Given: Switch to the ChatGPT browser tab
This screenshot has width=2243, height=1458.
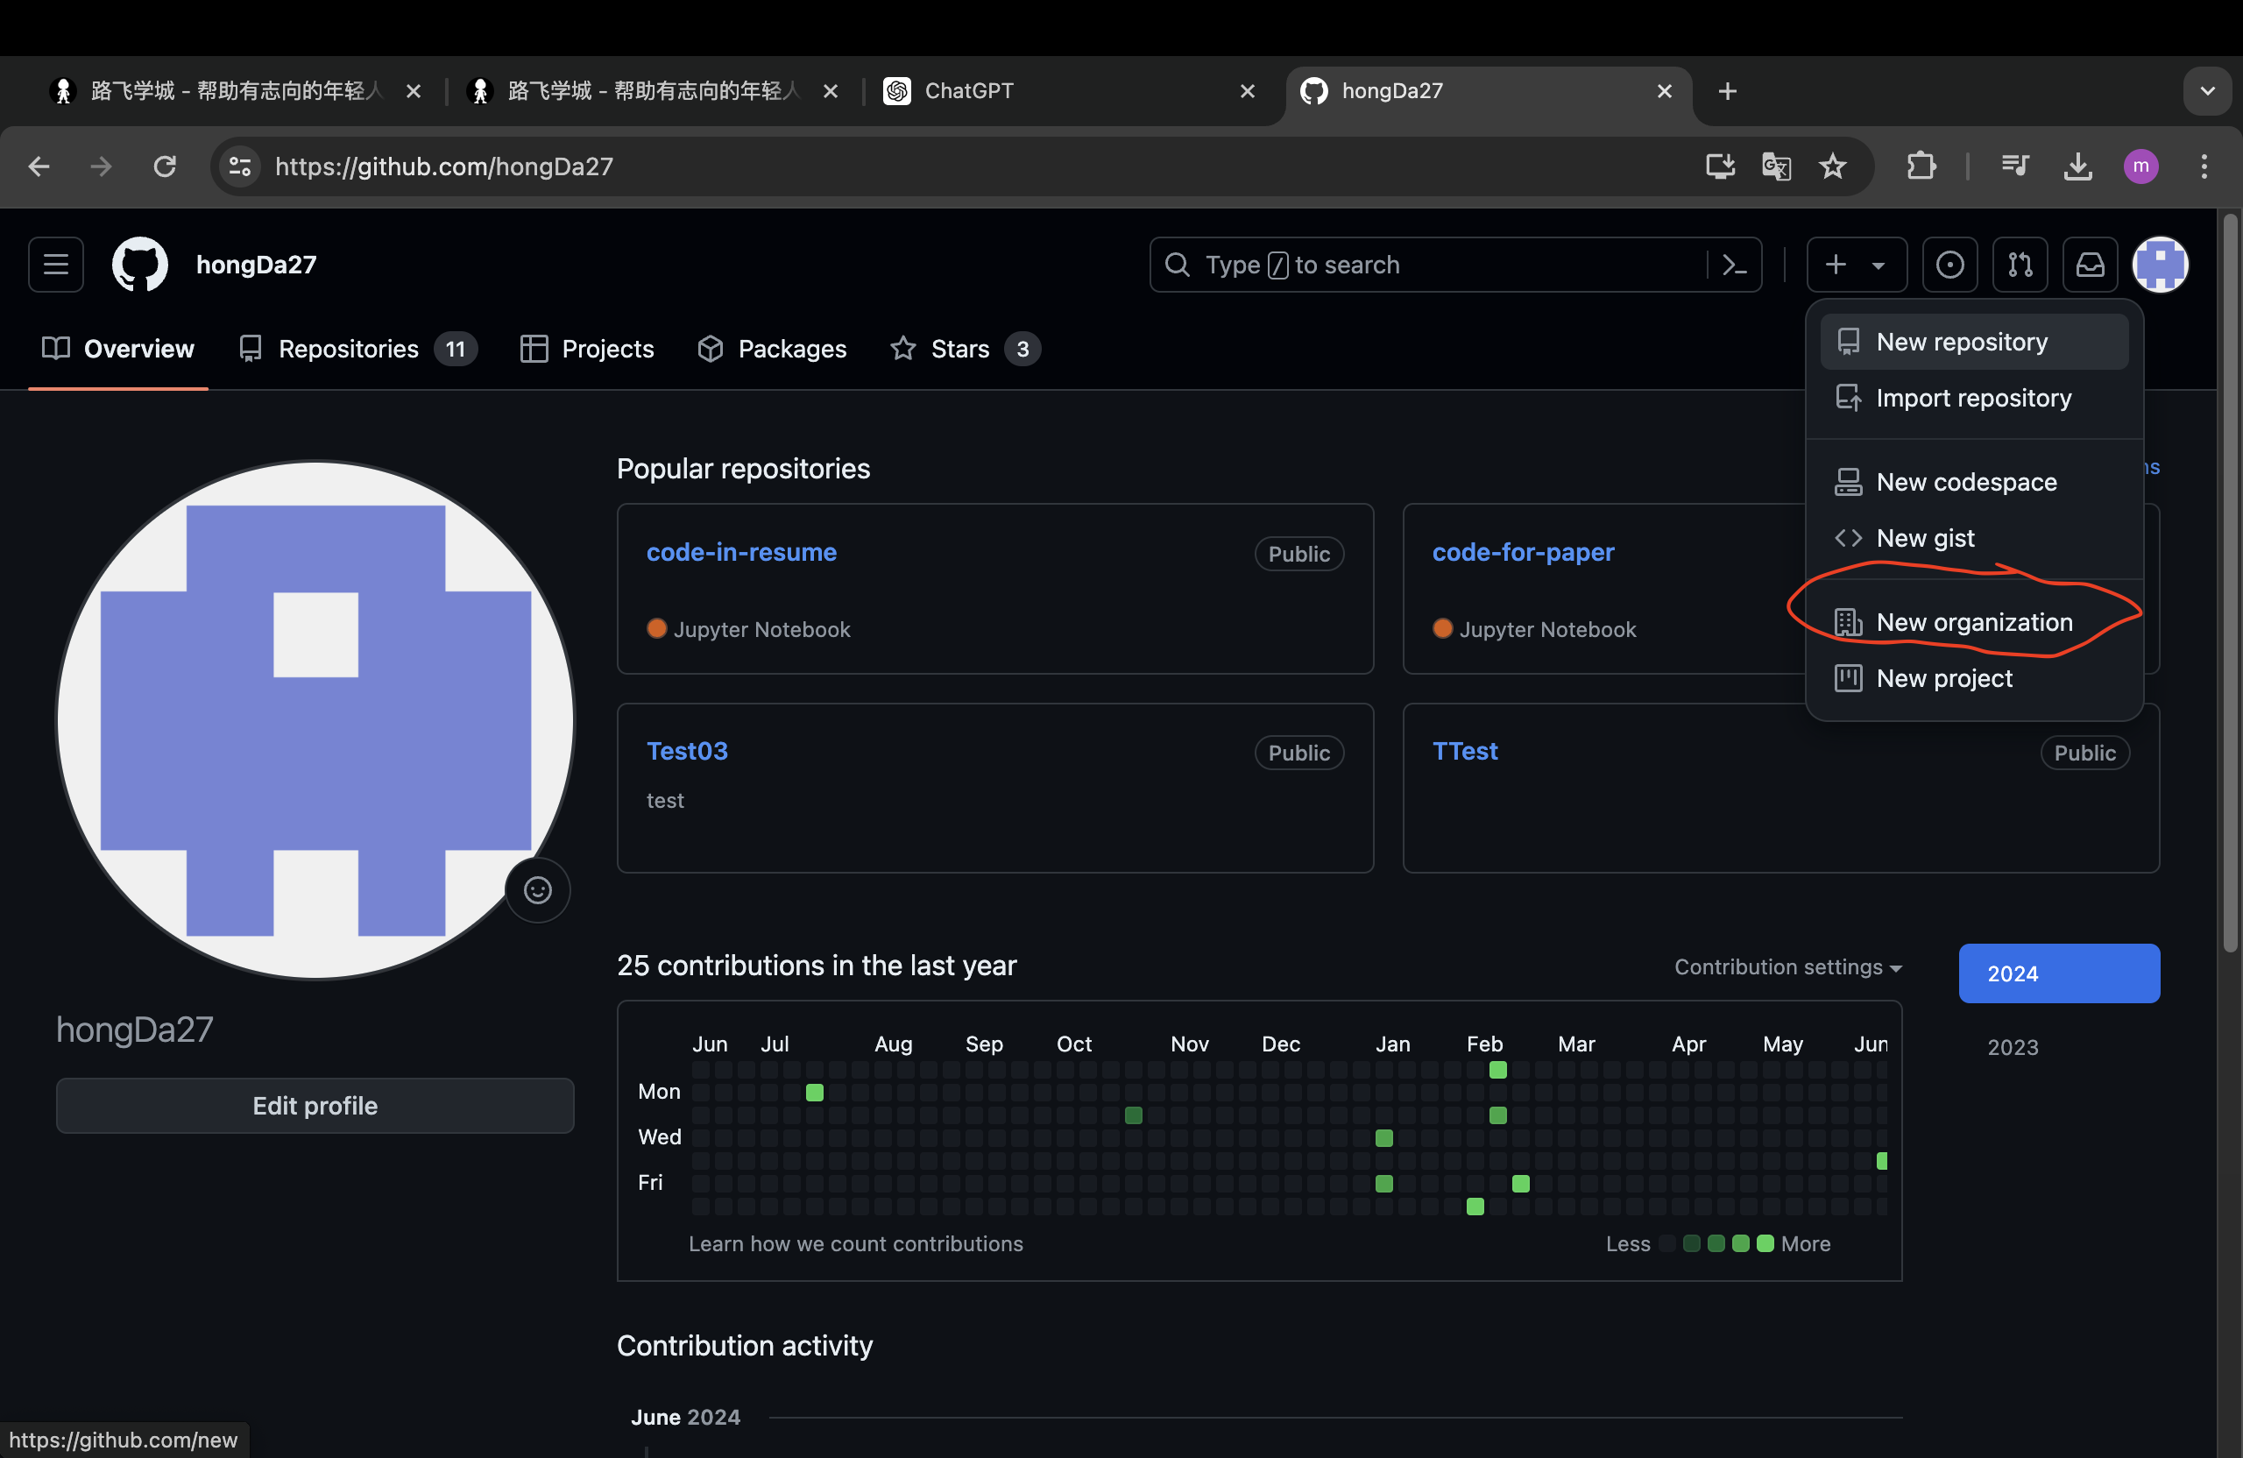Looking at the screenshot, I should pyautogui.click(x=1070, y=91).
